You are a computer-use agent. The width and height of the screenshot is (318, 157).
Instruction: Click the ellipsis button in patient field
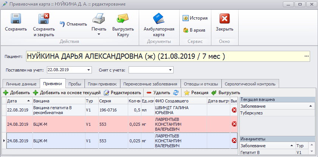(x=306, y=56)
